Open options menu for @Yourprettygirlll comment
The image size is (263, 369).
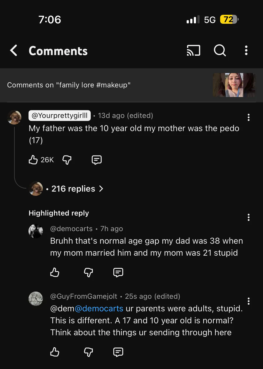tap(248, 118)
